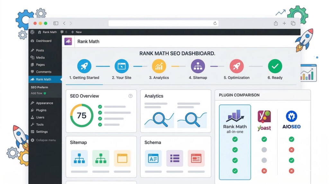The height and width of the screenshot is (184, 329).
Task: Go back with the browser back arrow
Action: 64,23
